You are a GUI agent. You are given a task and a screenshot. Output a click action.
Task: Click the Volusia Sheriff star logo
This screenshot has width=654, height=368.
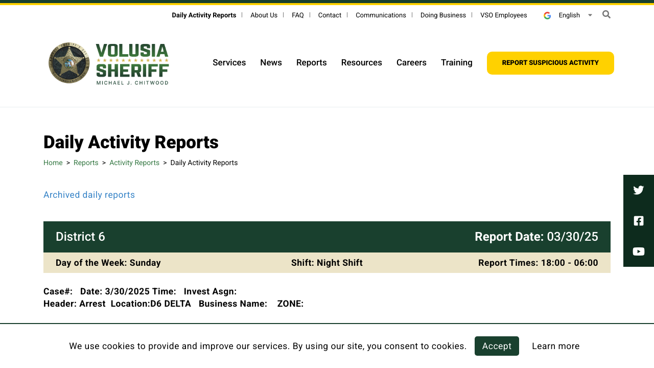69,63
